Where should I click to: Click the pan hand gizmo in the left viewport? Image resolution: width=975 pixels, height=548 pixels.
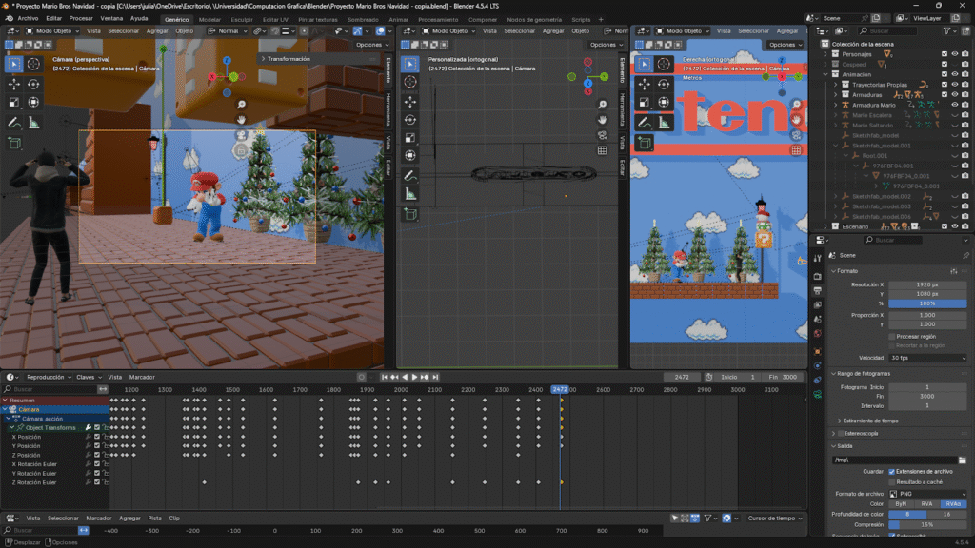241,120
